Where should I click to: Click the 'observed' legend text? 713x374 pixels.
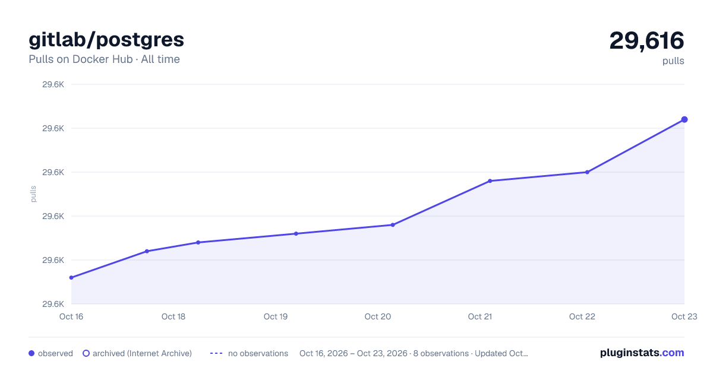[55, 353]
